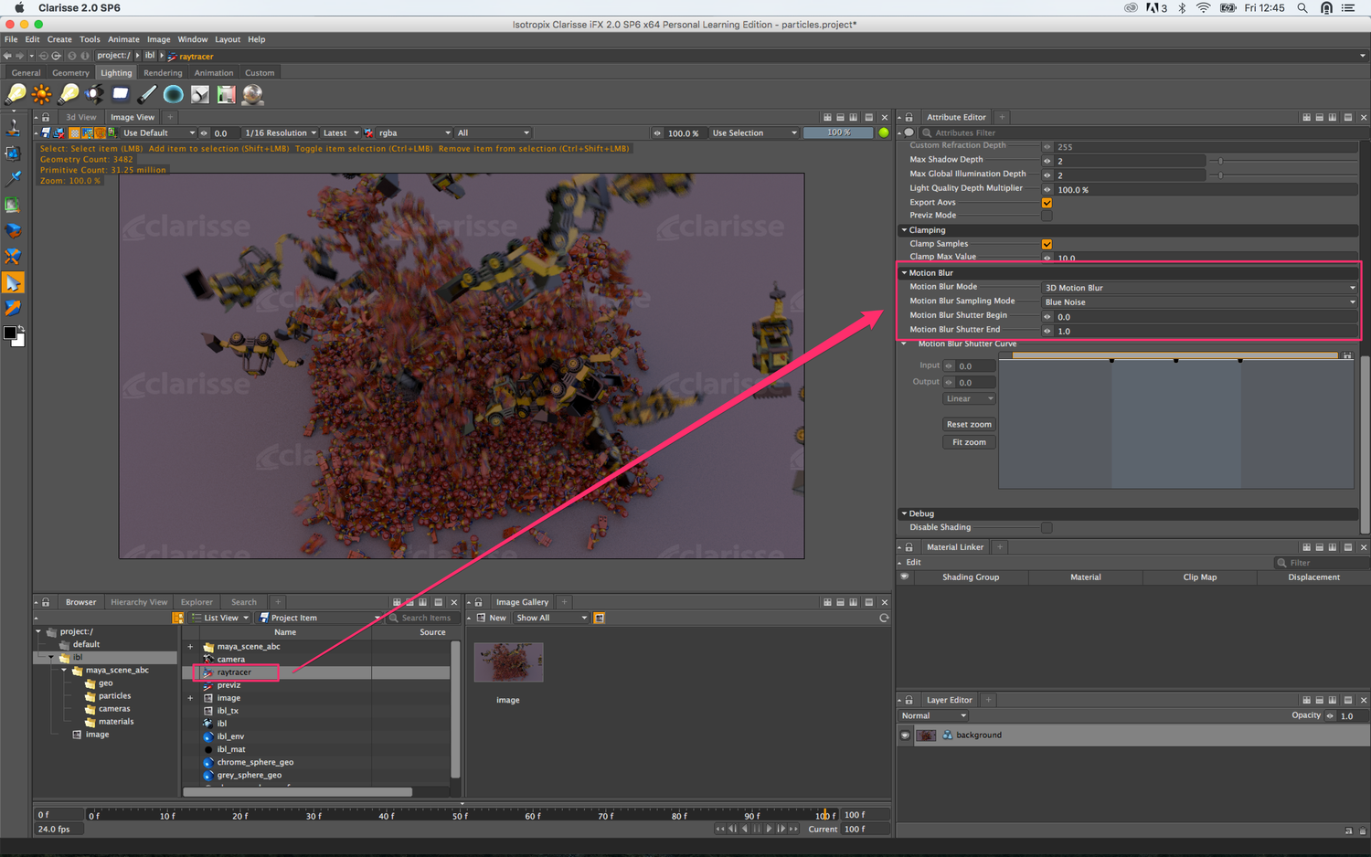Viewport: 1371px width, 857px height.
Task: Click the Motion Blur Shutter End value field
Action: point(1206,332)
